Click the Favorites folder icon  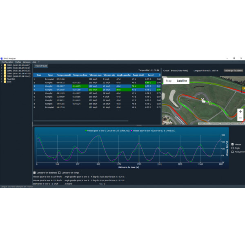[5, 78]
